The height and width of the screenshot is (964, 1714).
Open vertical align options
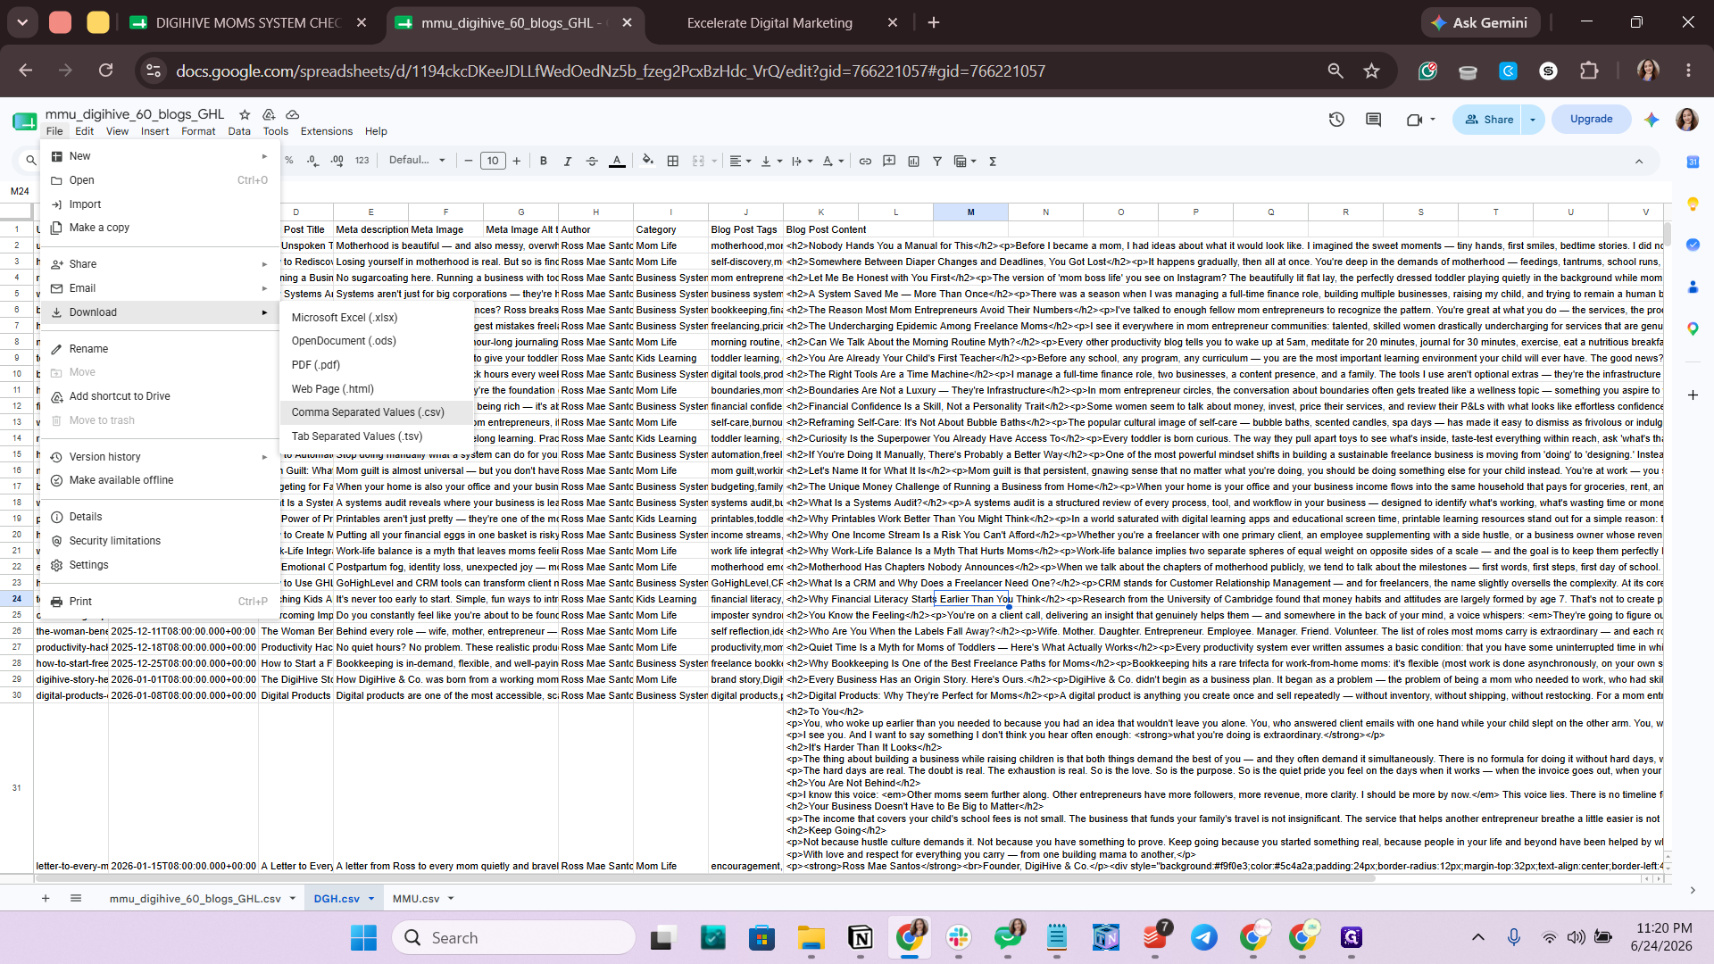770,161
